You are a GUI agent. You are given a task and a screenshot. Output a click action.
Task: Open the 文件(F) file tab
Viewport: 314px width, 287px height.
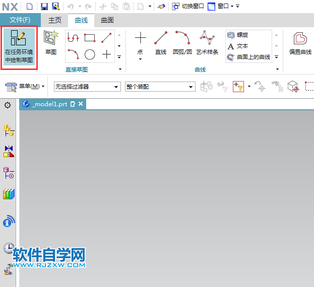coord(20,20)
